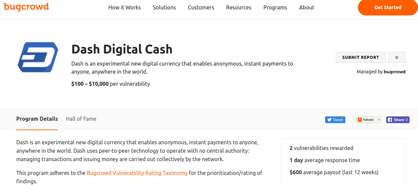Open the About menu item
This screenshot has width=418, height=185.
point(306,7)
